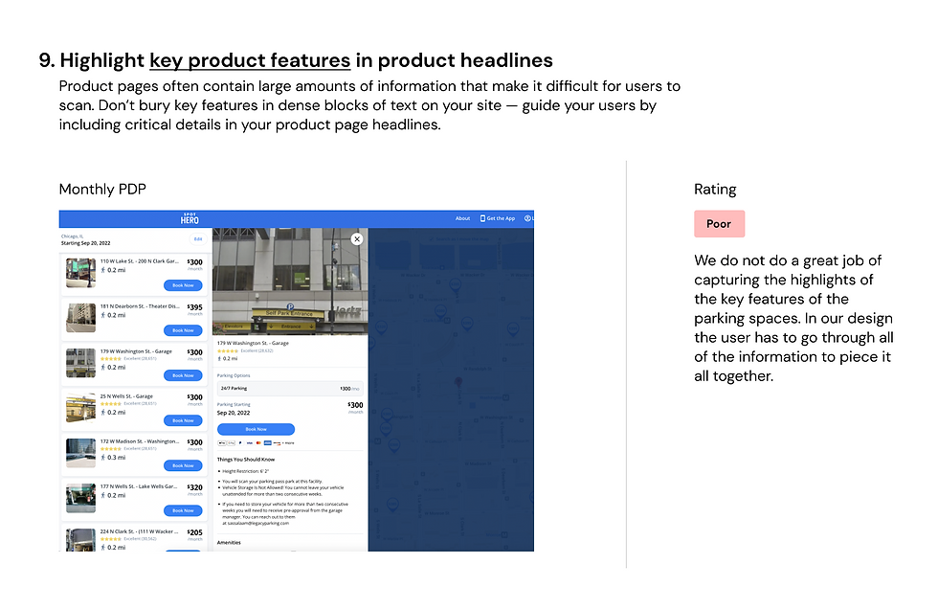Click the pink Poor rating badge
This screenshot has height=609, width=938.
click(719, 224)
